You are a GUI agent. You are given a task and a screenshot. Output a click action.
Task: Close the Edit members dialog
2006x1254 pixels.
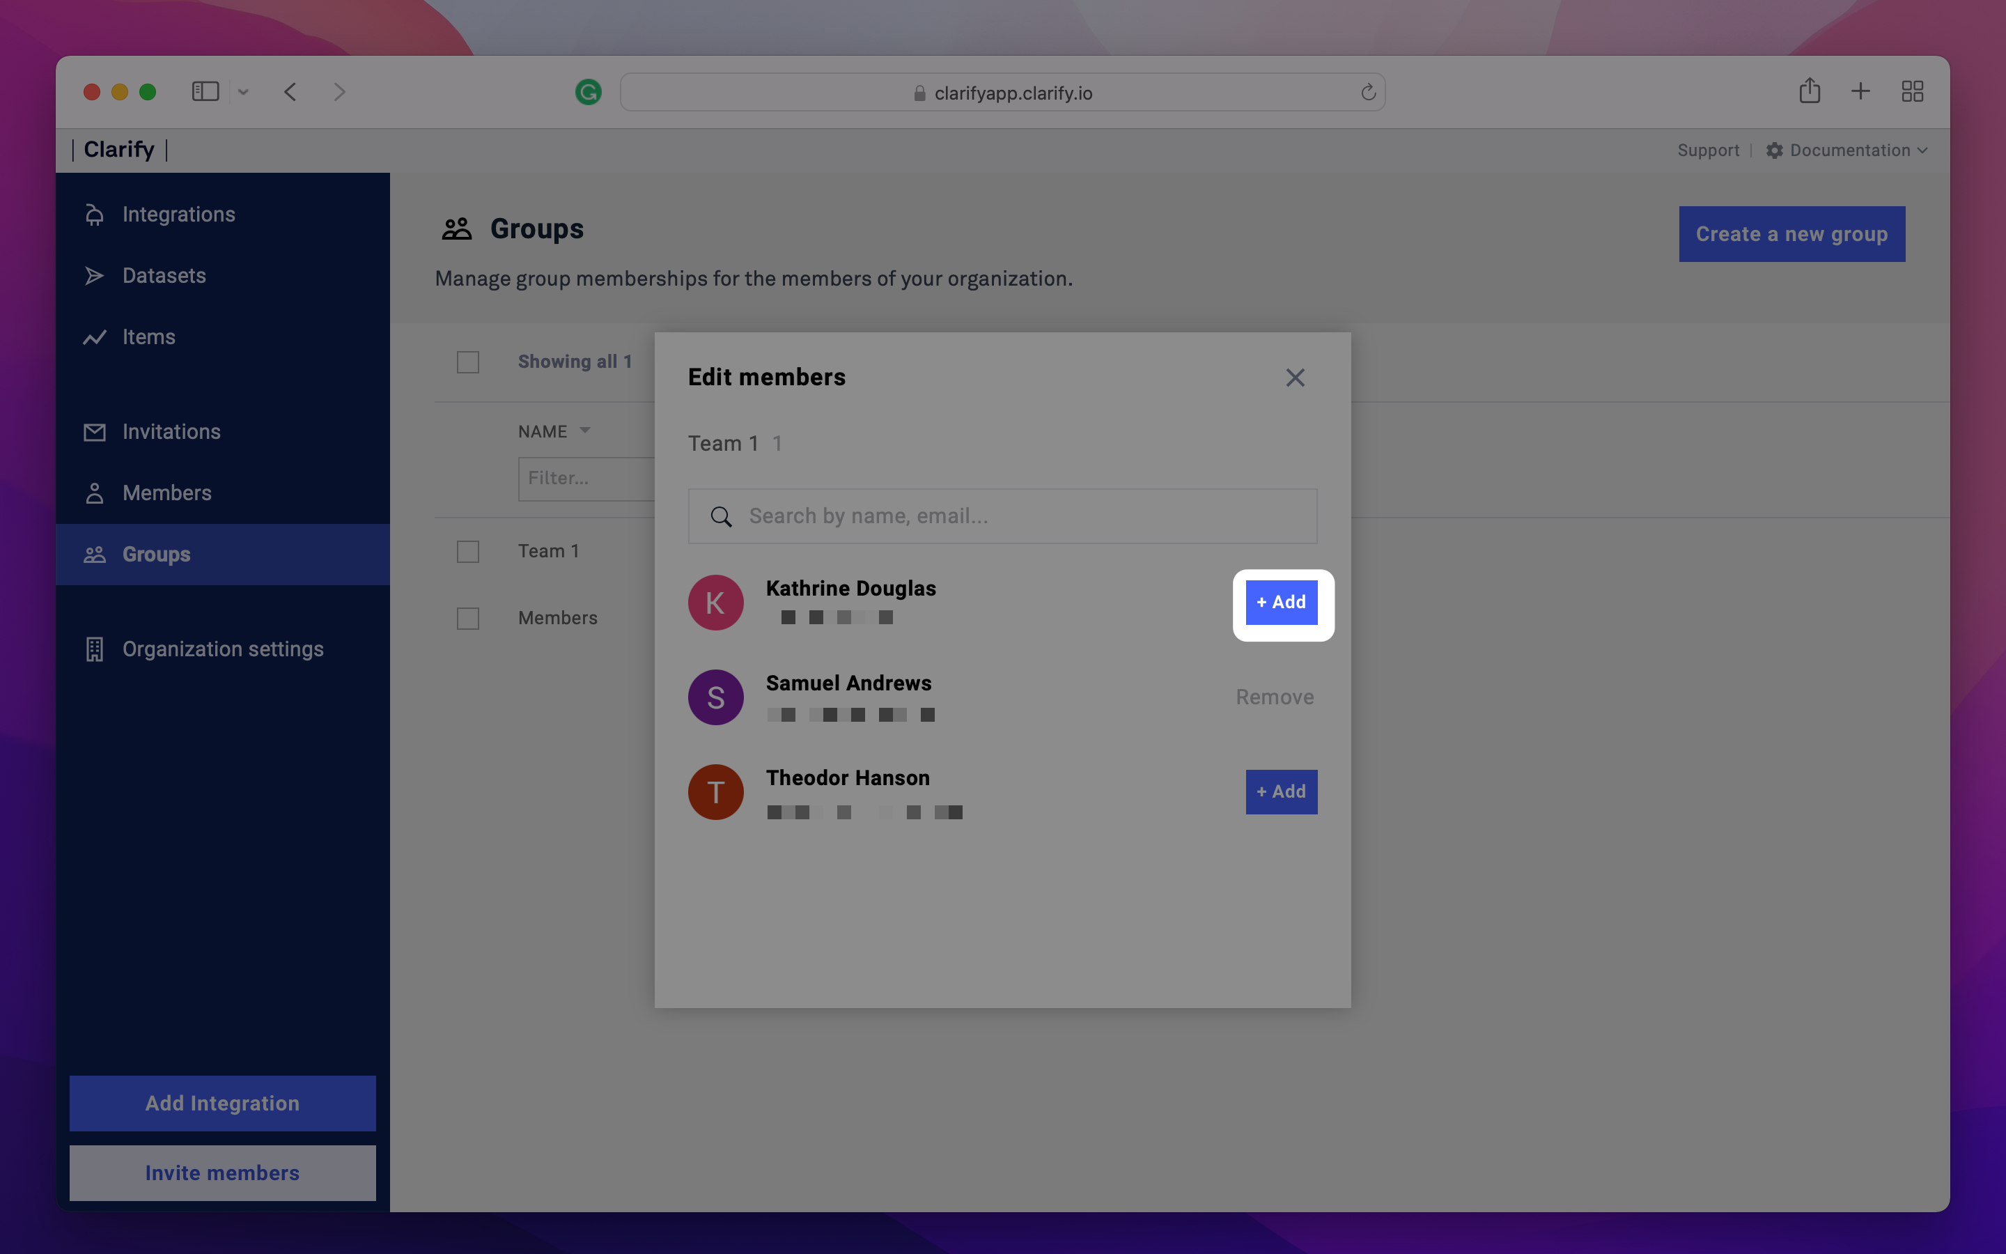[x=1295, y=378]
